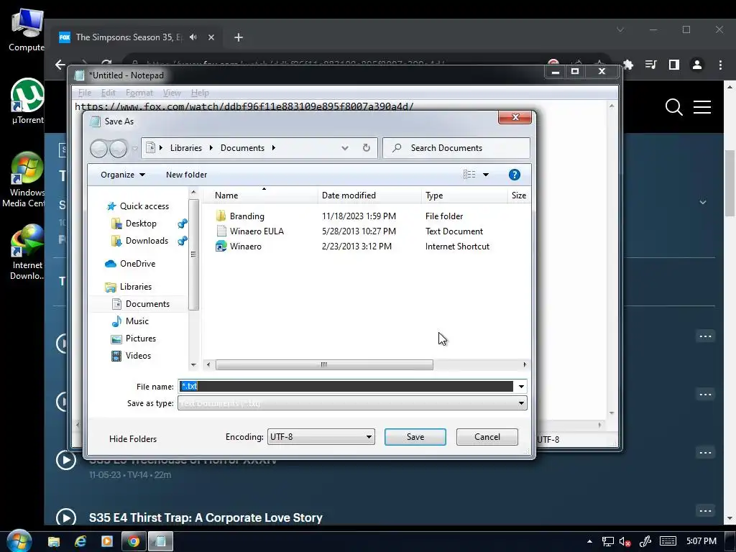Toggle Chrome side panel icon
This screenshot has height=552, width=736.
[674, 64]
